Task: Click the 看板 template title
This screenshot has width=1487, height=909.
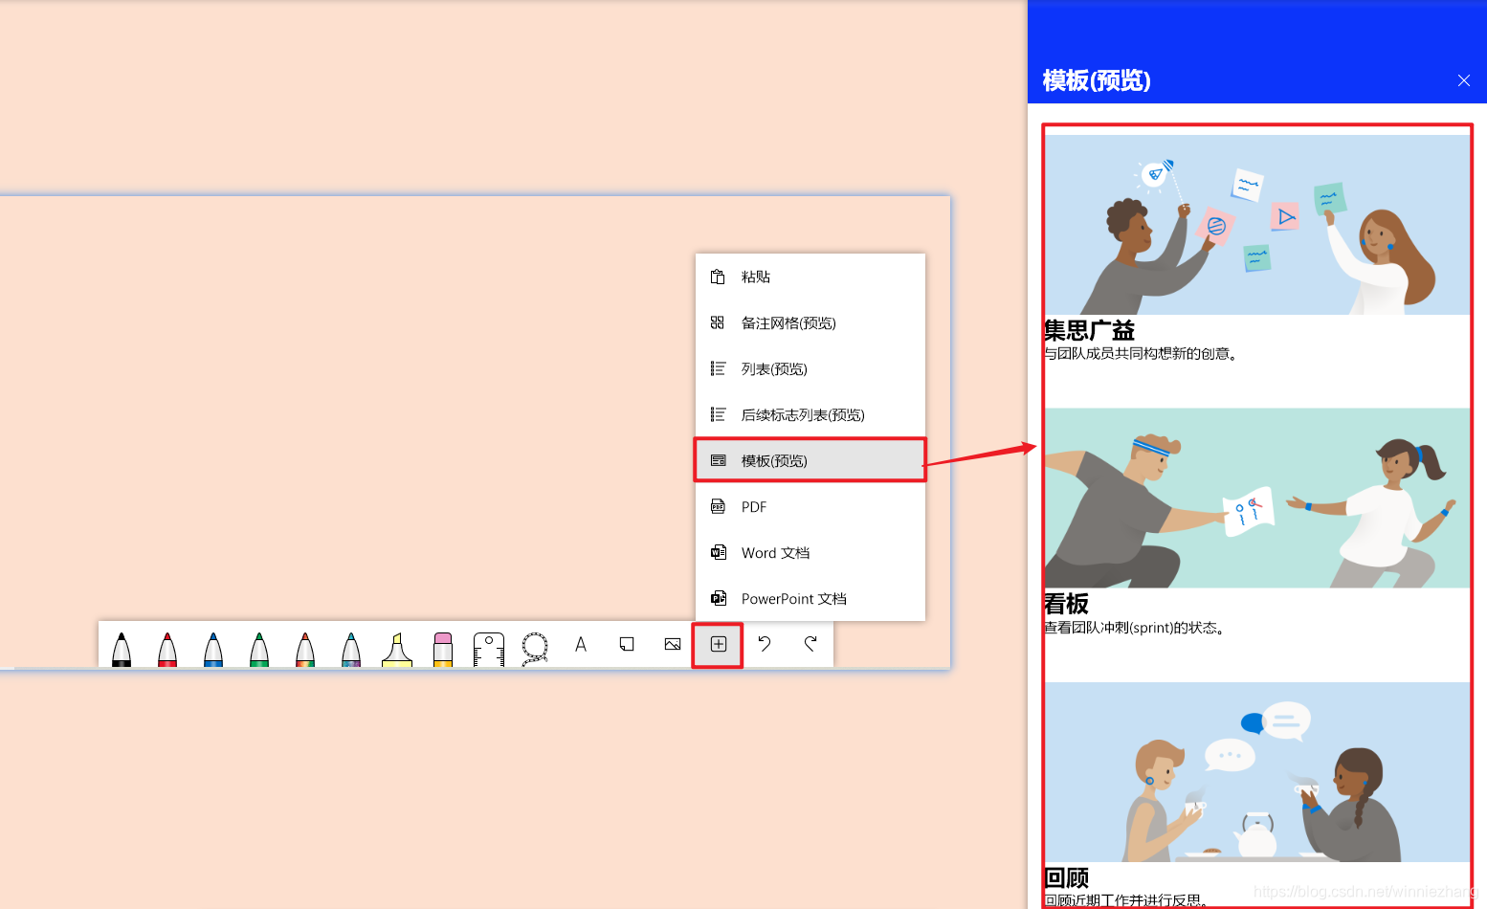Action: 1066,604
